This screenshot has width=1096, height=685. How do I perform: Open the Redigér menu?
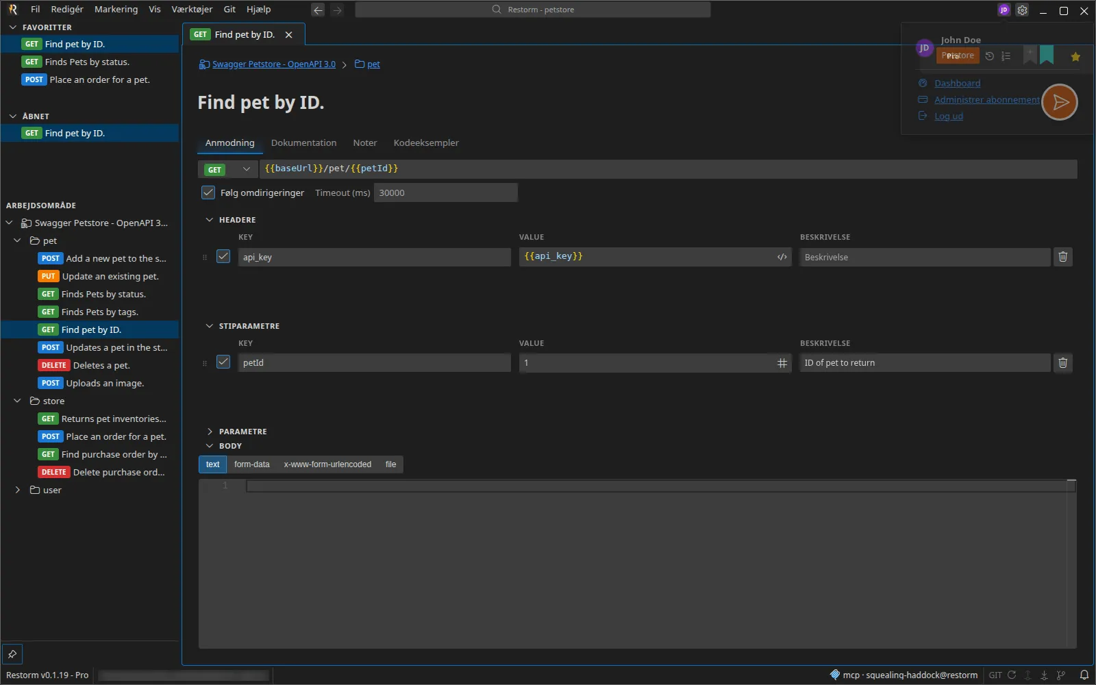67,10
